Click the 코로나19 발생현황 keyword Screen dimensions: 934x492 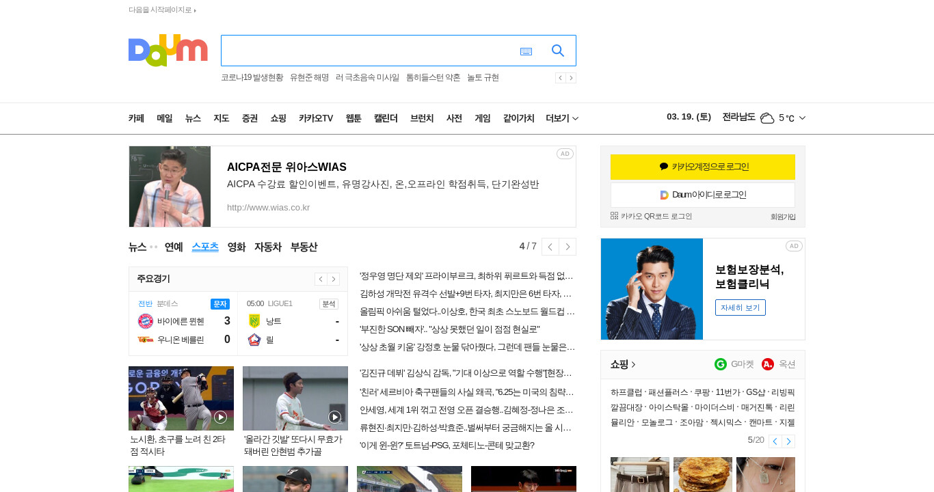tap(252, 78)
